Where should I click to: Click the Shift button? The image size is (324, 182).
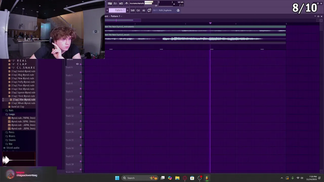[x=133, y=10]
